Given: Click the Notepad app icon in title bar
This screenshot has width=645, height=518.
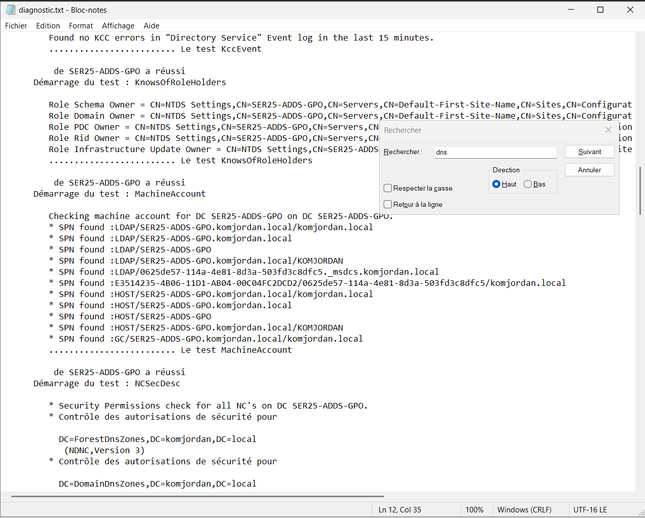Looking at the screenshot, I should (10, 10).
